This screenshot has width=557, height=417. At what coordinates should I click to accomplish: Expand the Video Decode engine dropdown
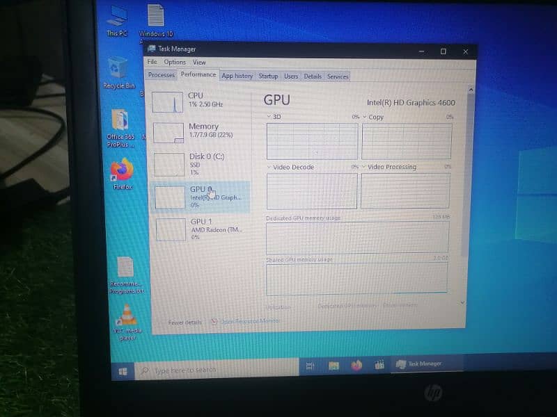(x=269, y=167)
